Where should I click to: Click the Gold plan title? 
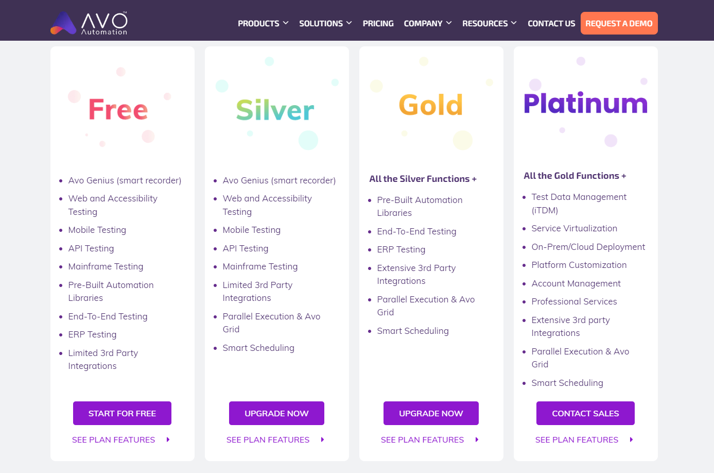(431, 105)
